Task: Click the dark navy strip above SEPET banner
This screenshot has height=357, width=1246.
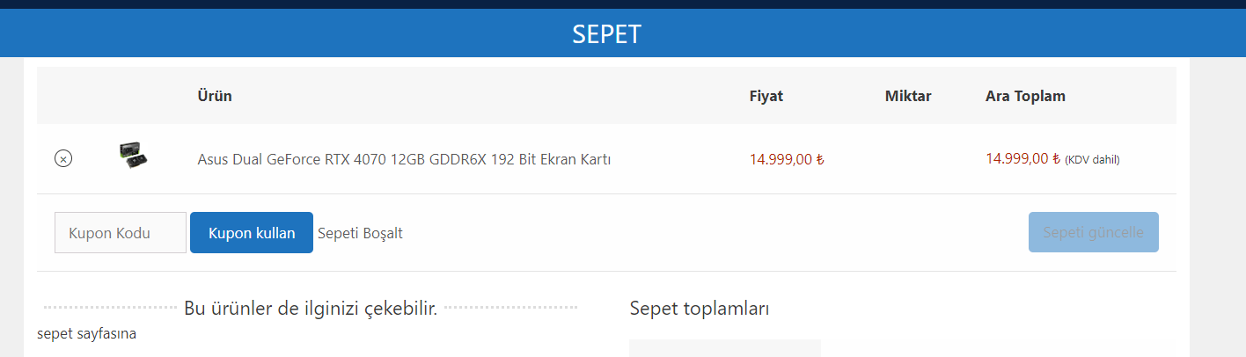Action: [x=623, y=4]
